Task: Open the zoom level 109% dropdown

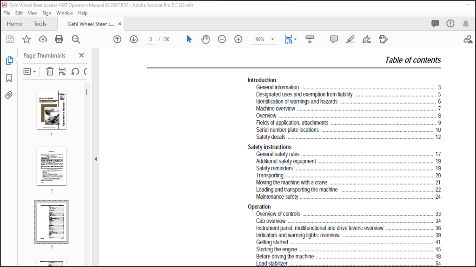Action: point(272,39)
